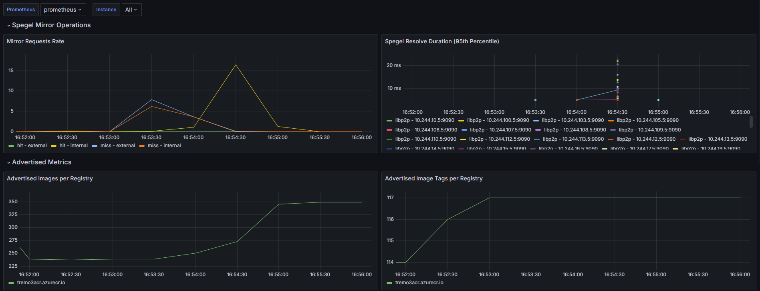Click purple color icon for libp2p 10.244.108.5:9090

tap(538, 130)
